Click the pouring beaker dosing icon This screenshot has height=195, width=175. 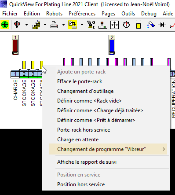[151, 25]
